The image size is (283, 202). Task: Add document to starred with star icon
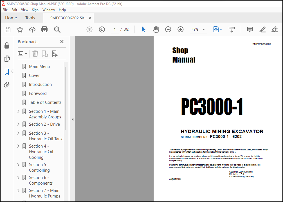coord(20,29)
